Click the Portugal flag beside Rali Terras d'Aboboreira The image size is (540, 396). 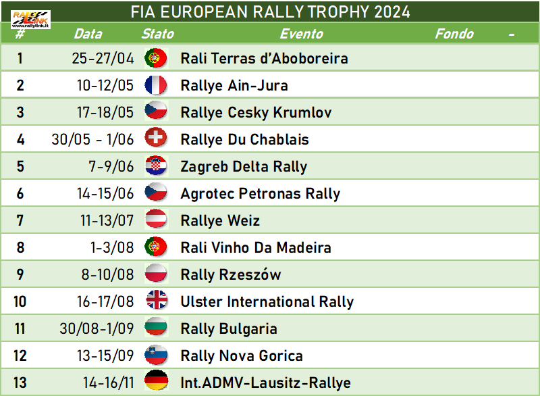coord(156,58)
